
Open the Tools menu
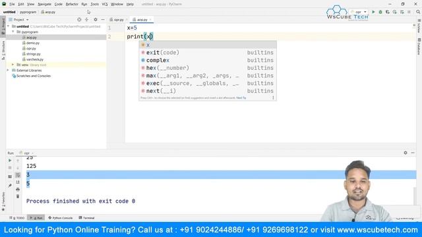tap(94, 4)
